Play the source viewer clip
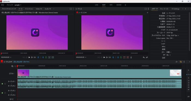The height and width of the screenshot is (101, 191). (x=29, y=57)
